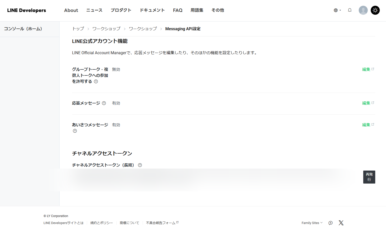Click the profile avatar icon
The height and width of the screenshot is (228, 386).
tap(363, 10)
